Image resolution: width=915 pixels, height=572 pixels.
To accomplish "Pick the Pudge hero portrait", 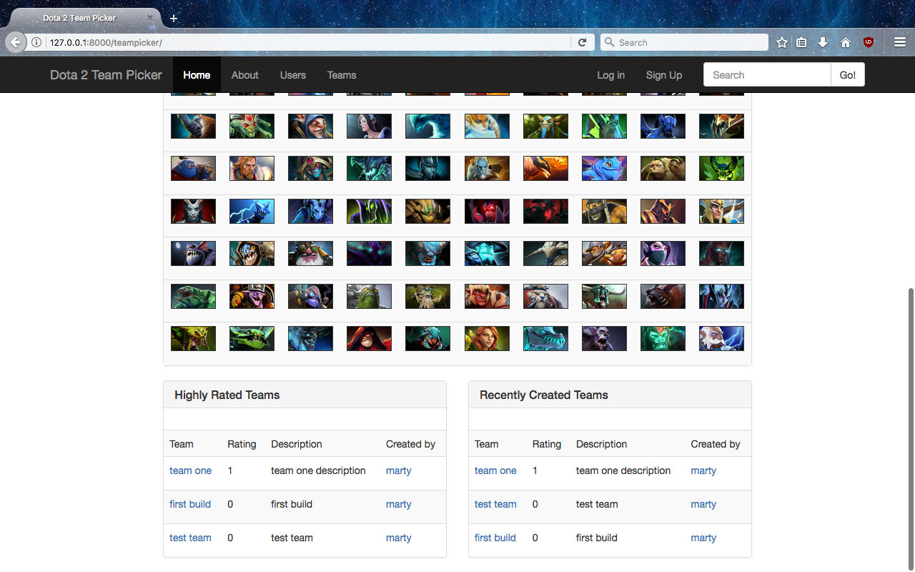I will pyautogui.click(x=663, y=168).
